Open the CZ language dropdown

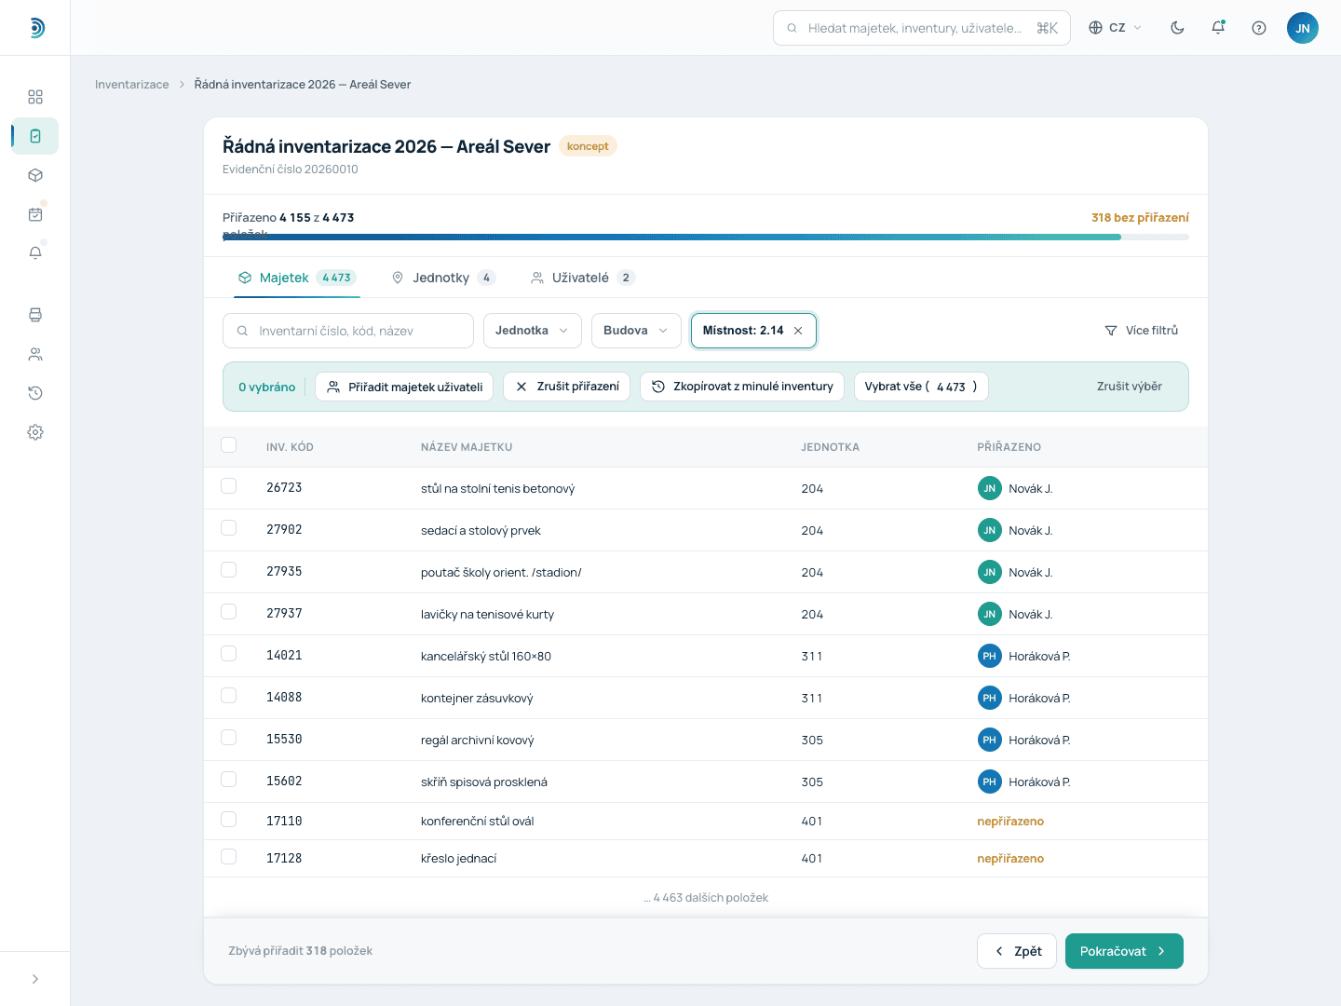click(1115, 28)
